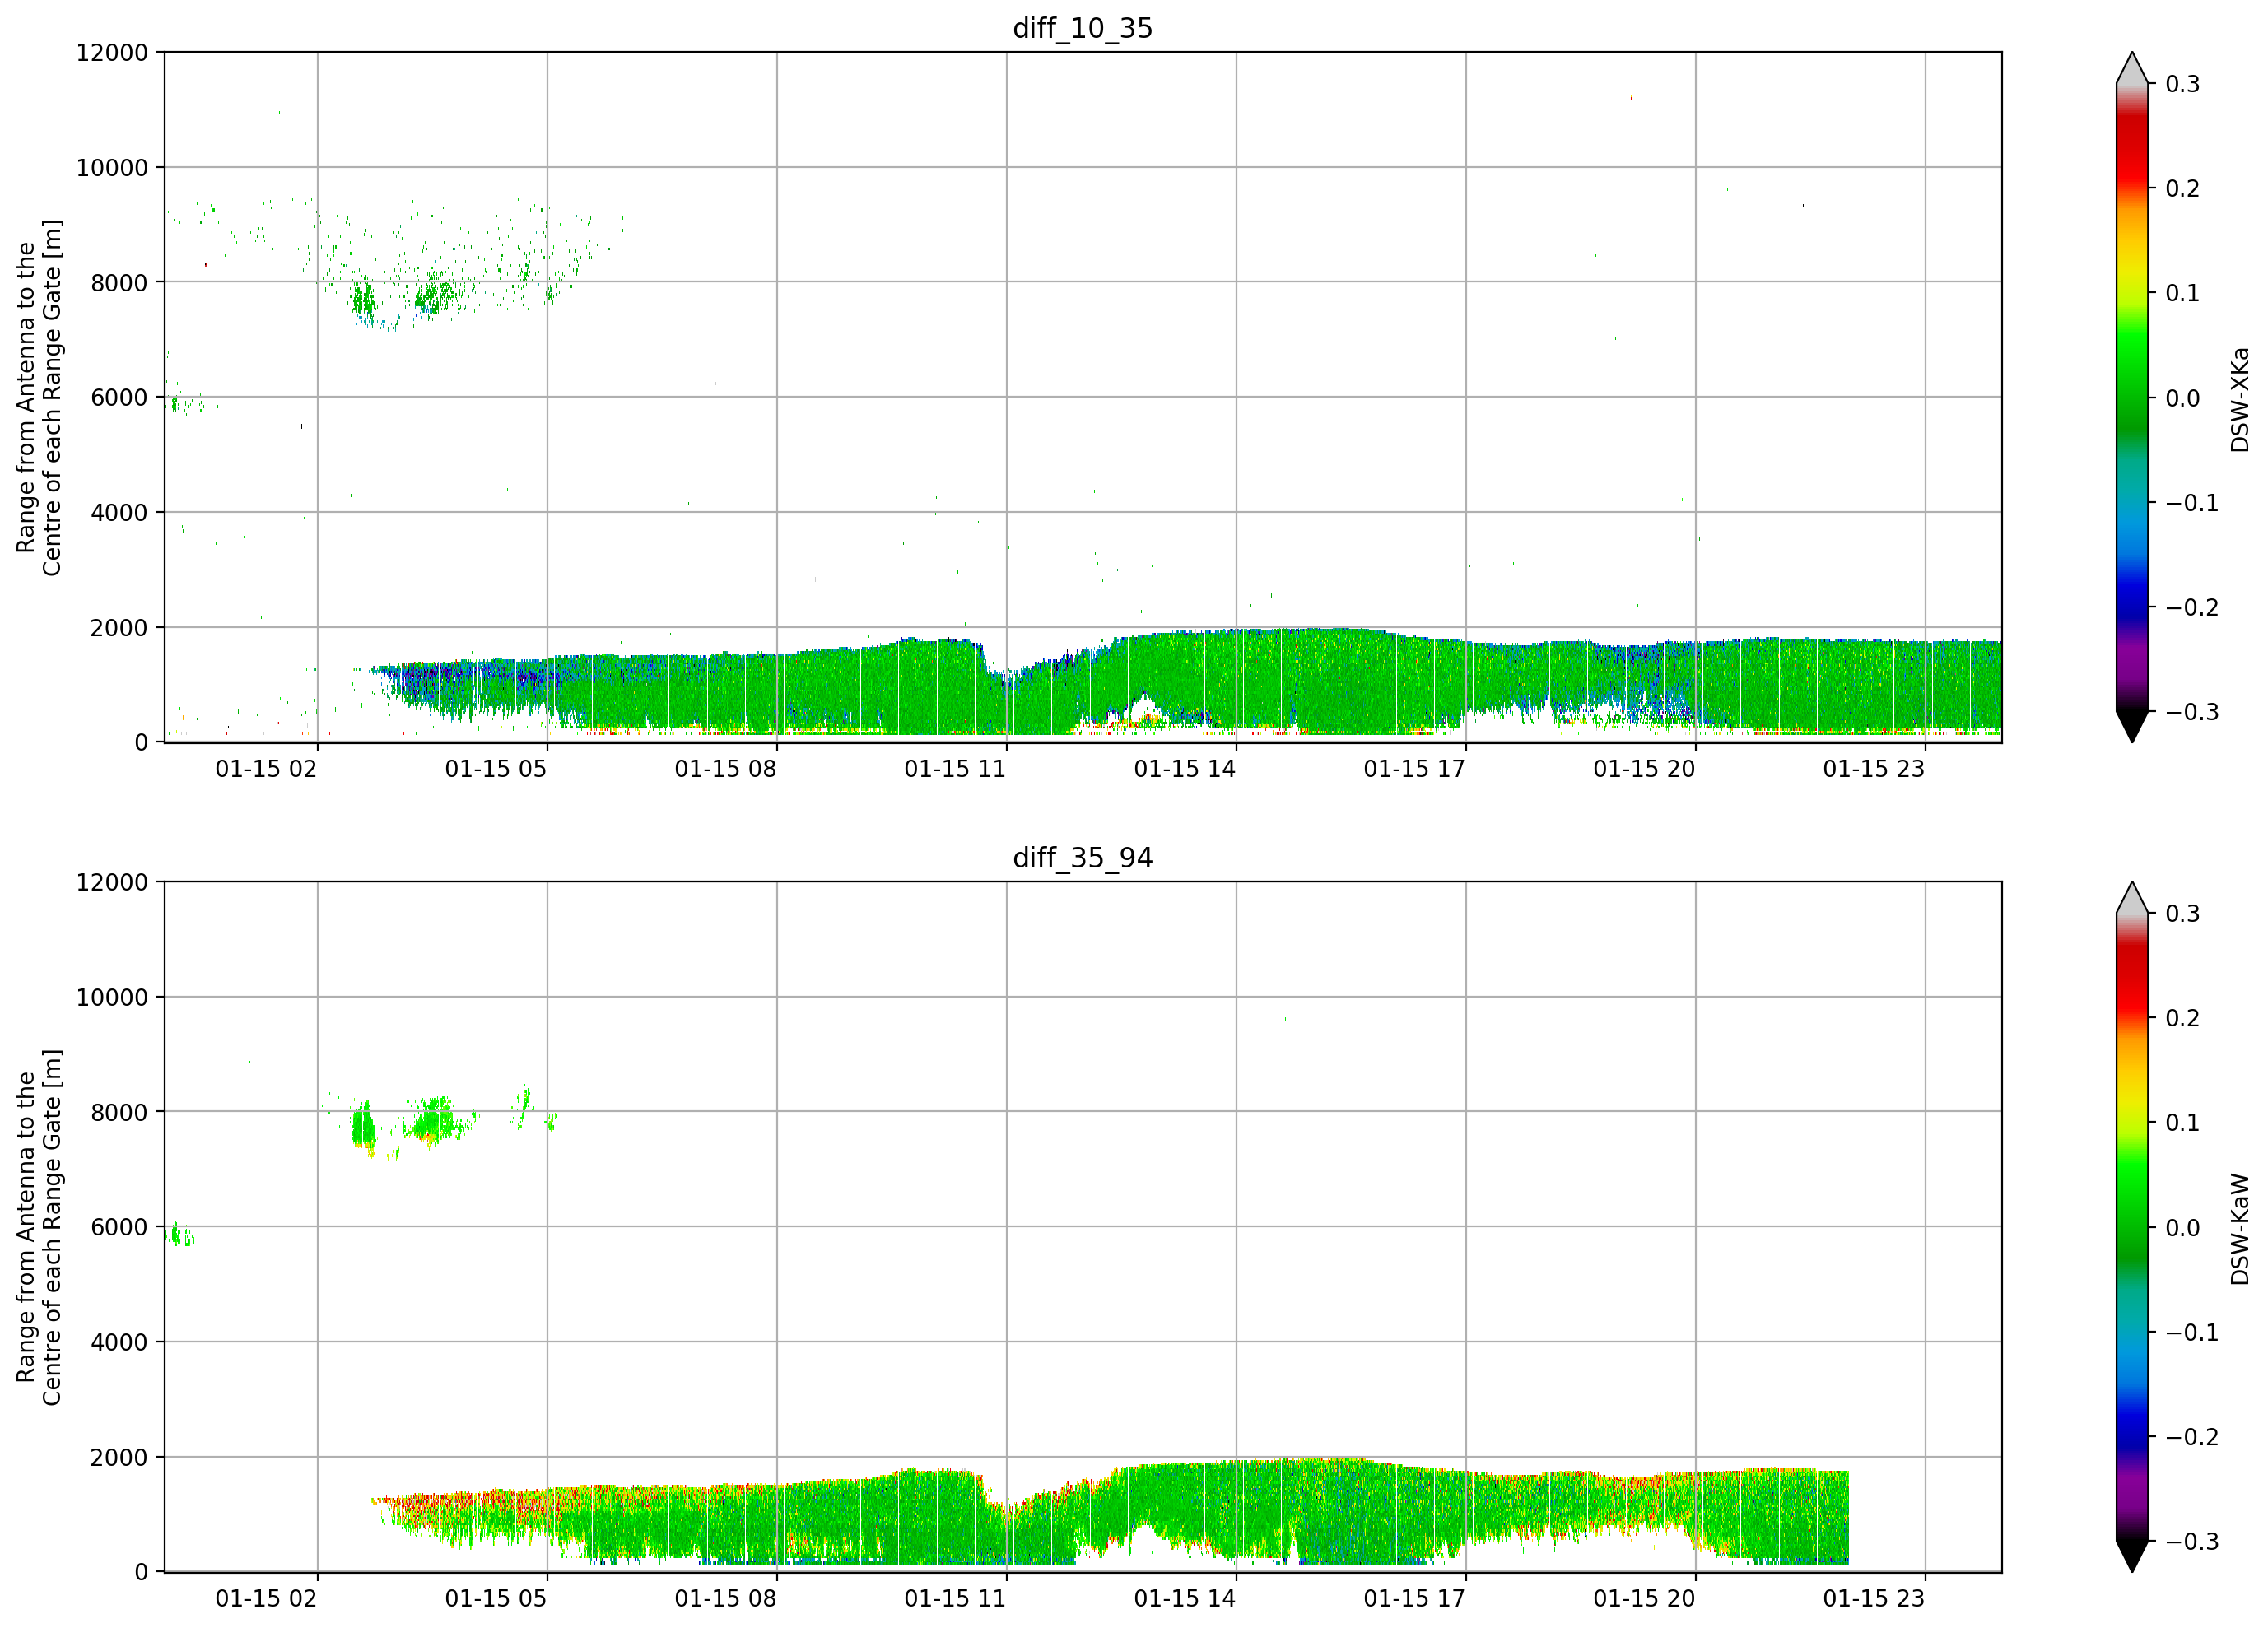Click the 8000 y-tick of diff_10_35
Viewport: 2268px width, 1628px height.
(119, 283)
